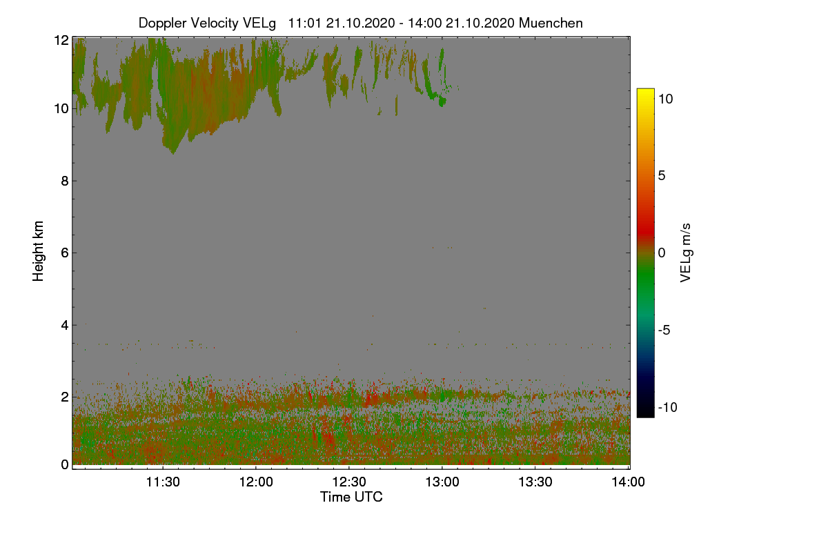Click the color bar label 10
This screenshot has width=828, height=552.
pyautogui.click(x=666, y=99)
